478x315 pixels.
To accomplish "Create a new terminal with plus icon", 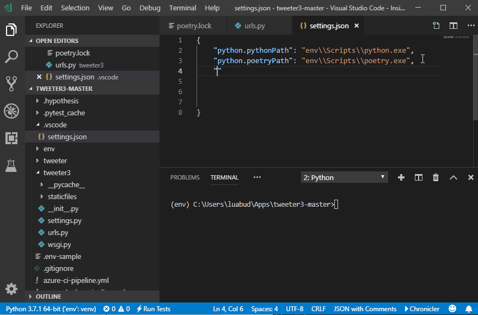I will pyautogui.click(x=401, y=177).
